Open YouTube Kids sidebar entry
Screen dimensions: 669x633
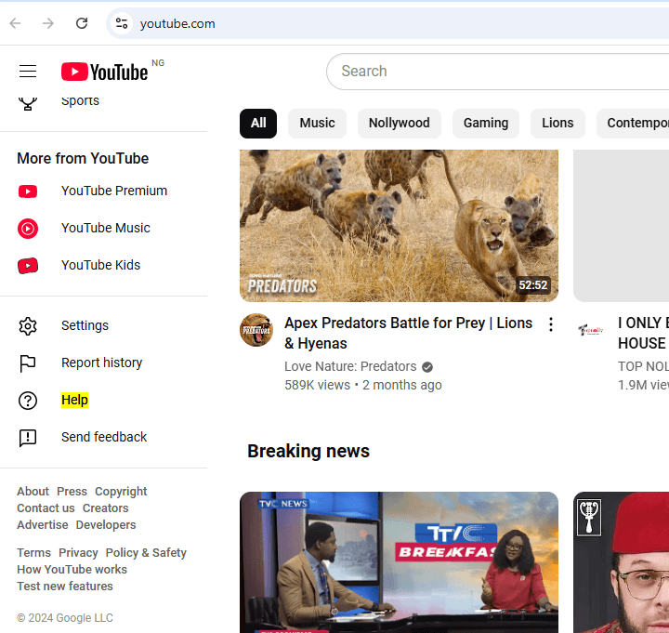[x=103, y=266]
